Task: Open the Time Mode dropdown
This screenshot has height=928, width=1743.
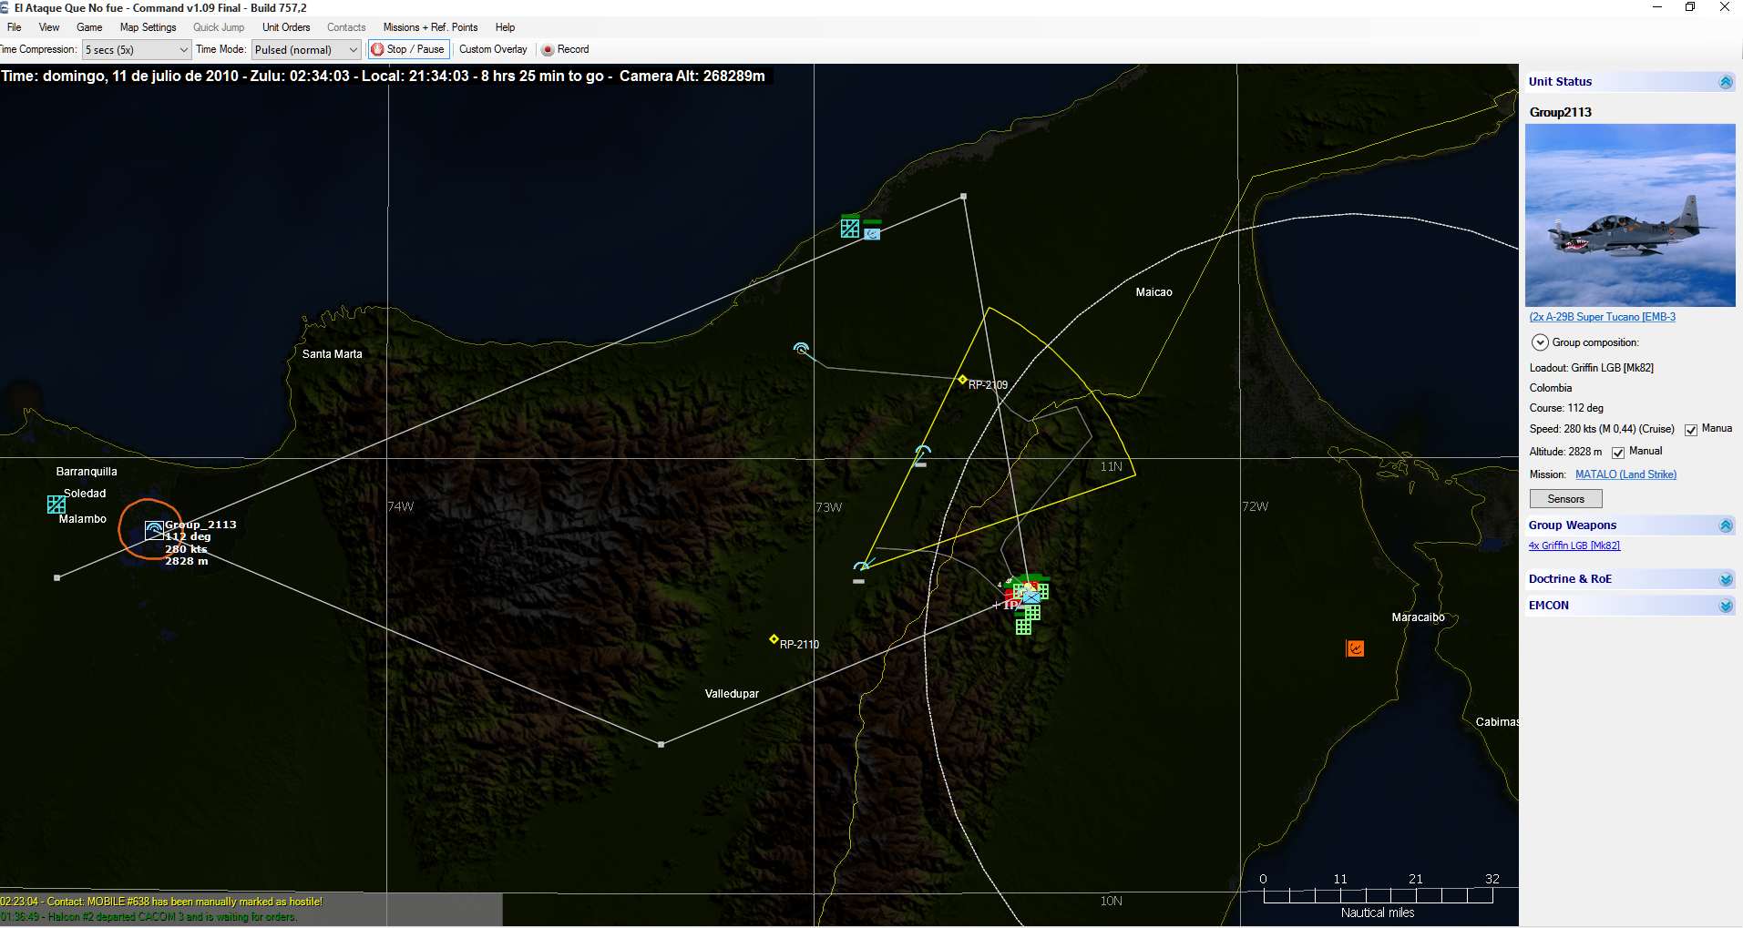Action: [x=306, y=50]
